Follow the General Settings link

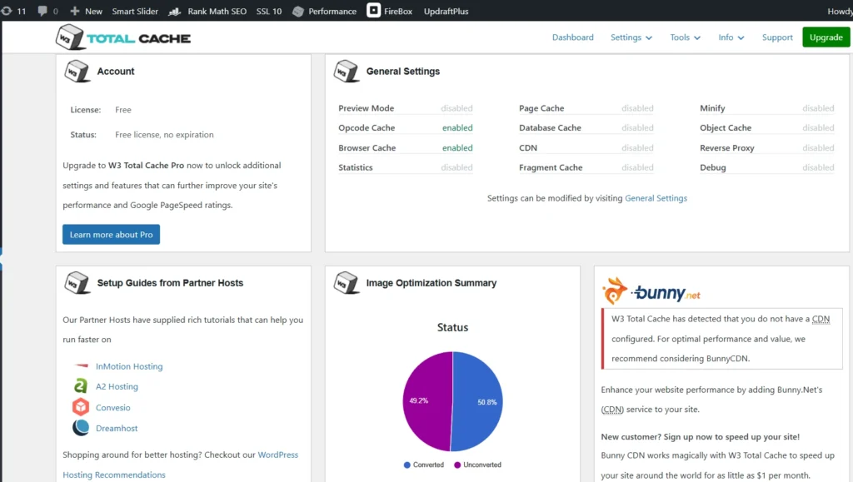(656, 198)
